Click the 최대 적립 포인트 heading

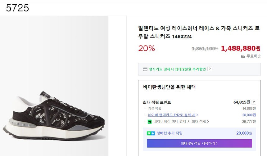[157, 102]
